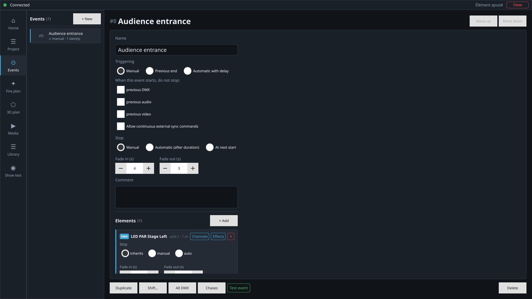Open the Media section
The height and width of the screenshot is (299, 532).
13,129
